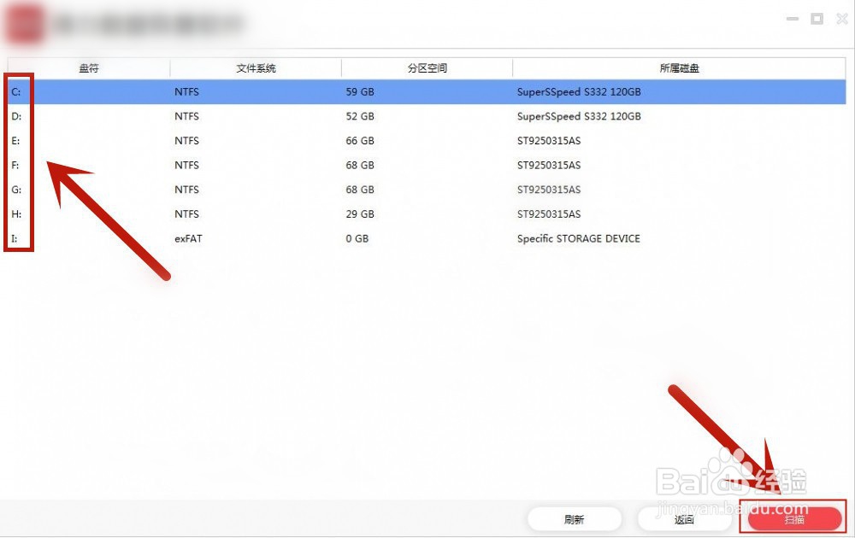855x538 pixels.
Task: Click the 66 GB size cell
Action: tap(360, 141)
